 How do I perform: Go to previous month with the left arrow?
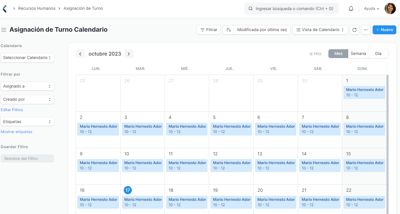coord(80,54)
